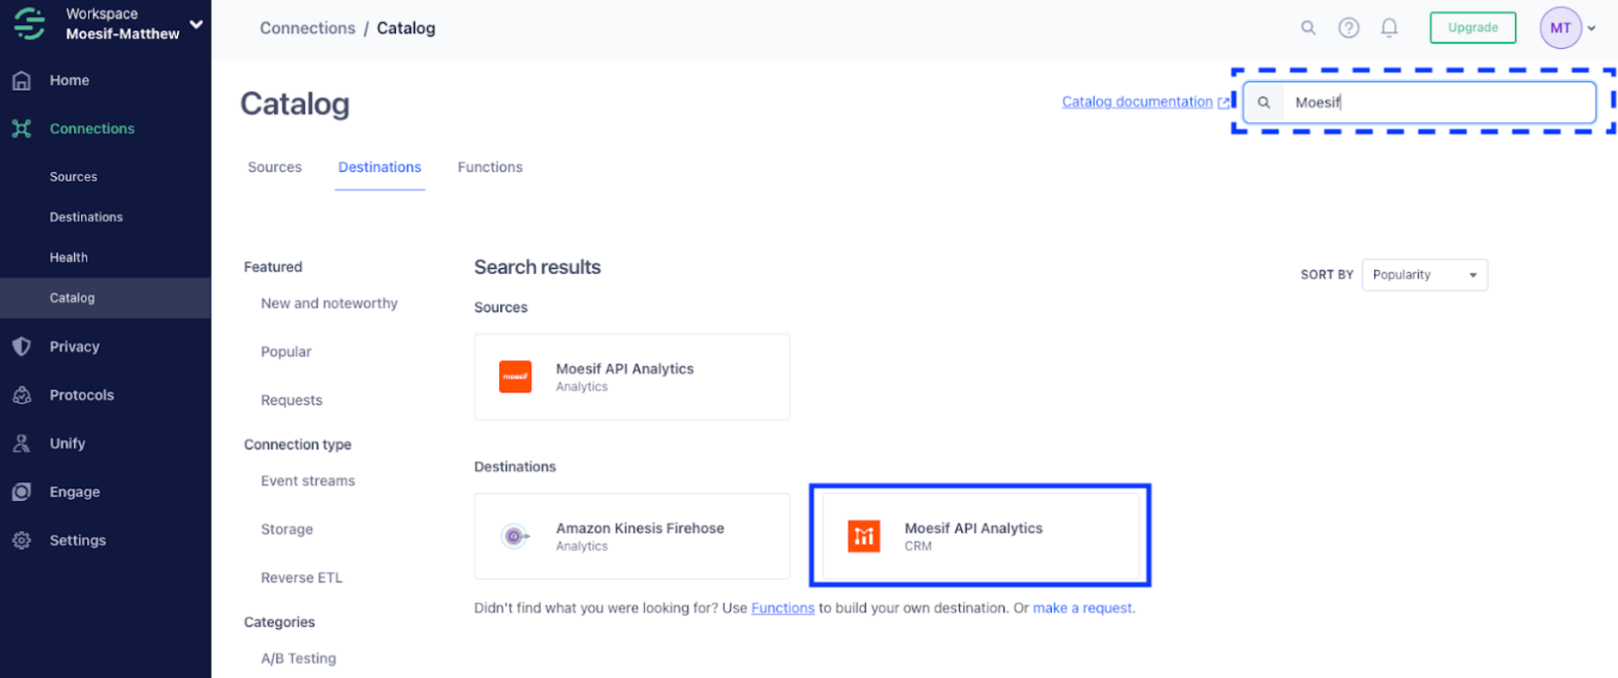Click the Upgrade button
The image size is (1618, 678).
[x=1473, y=28]
